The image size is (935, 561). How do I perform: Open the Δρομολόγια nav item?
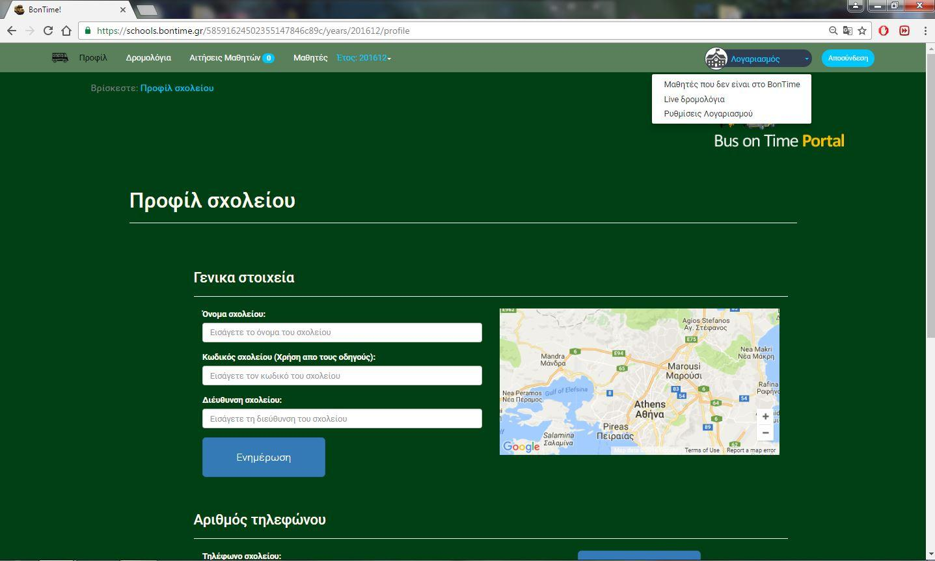[x=148, y=58]
